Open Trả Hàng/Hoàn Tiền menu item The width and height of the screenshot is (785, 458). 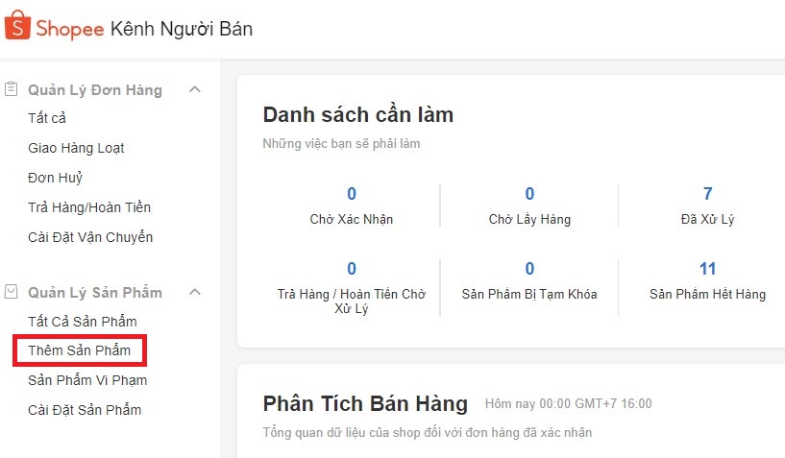pyautogui.click(x=89, y=207)
